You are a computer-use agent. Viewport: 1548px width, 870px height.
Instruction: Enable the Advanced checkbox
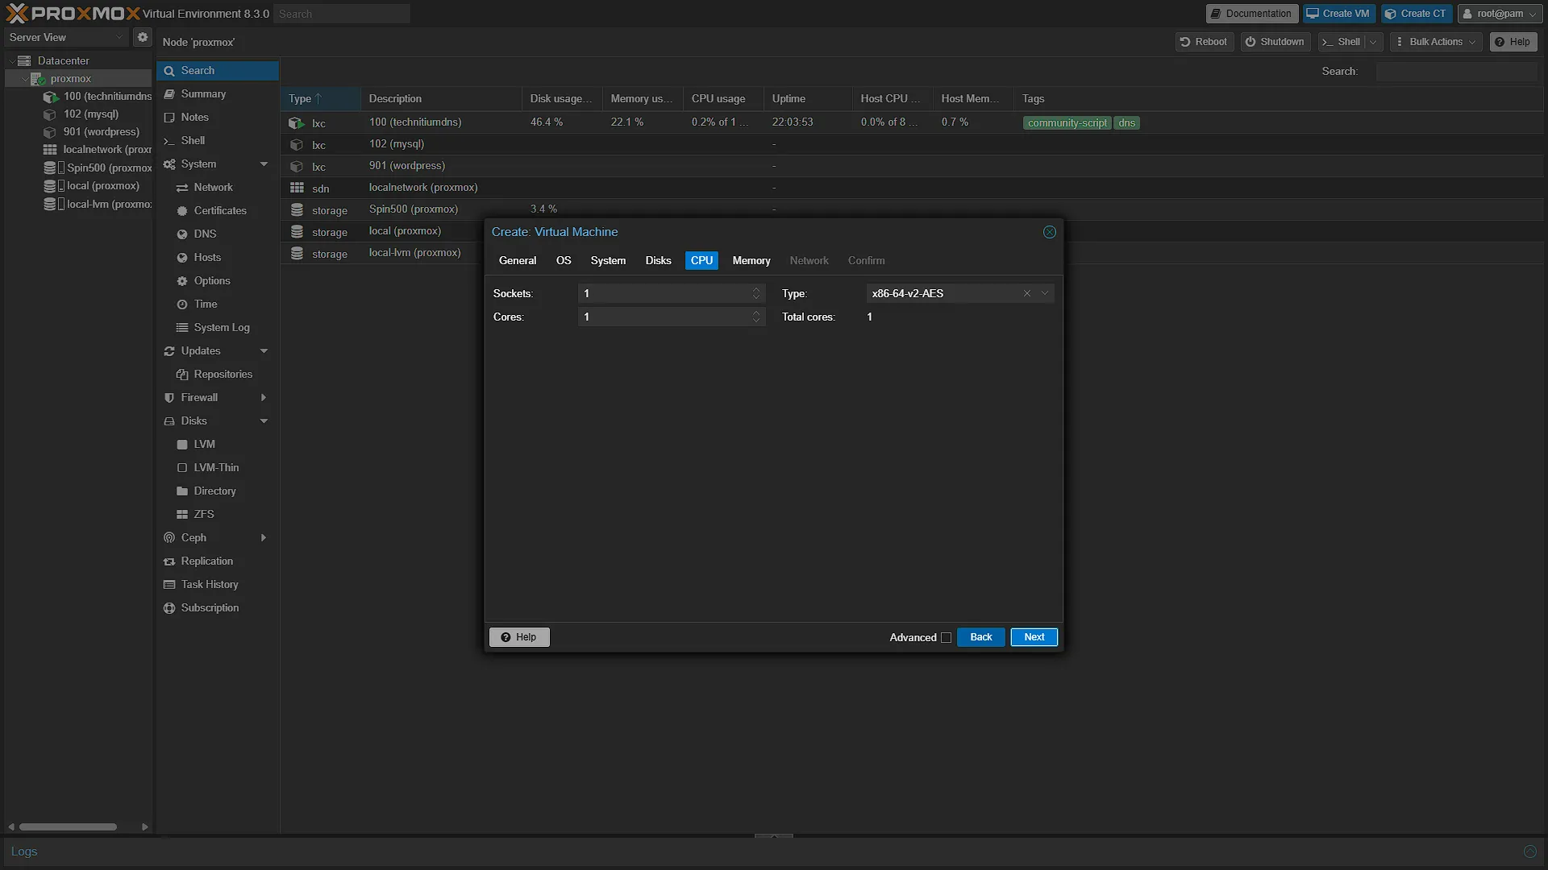coord(946,638)
